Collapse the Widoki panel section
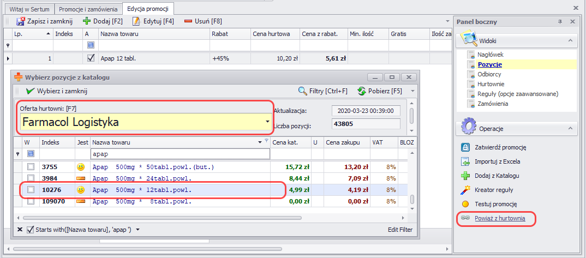 click(570, 41)
